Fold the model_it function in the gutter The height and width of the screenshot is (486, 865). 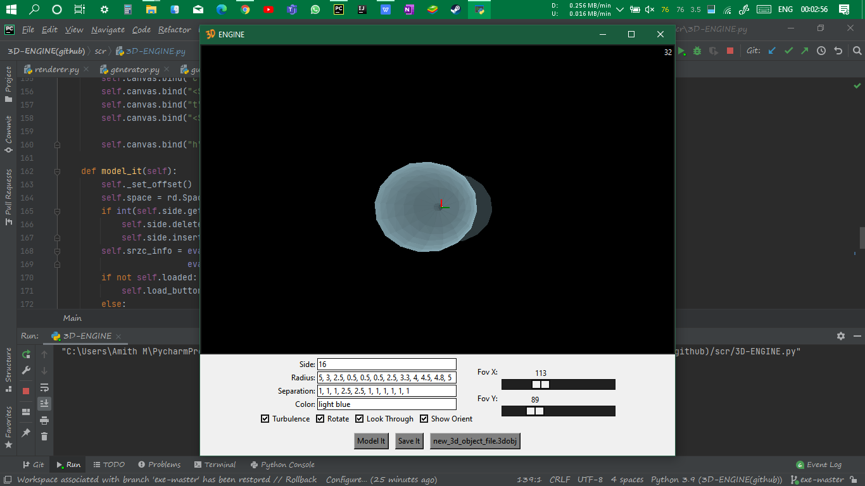[x=57, y=171]
